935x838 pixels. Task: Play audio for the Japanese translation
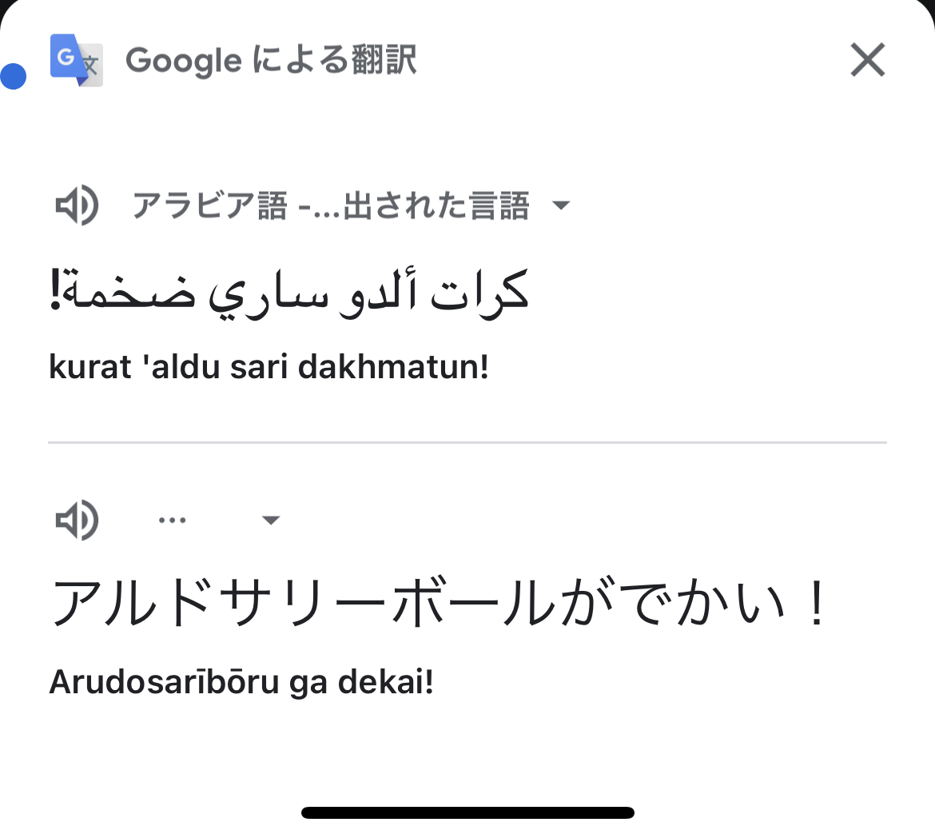click(77, 520)
